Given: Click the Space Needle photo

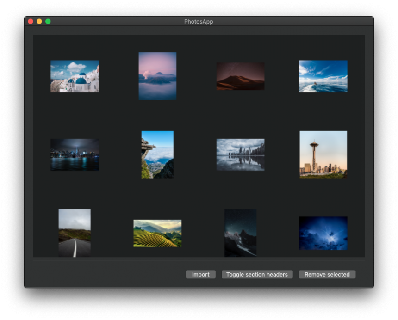Looking at the screenshot, I should click(323, 154).
